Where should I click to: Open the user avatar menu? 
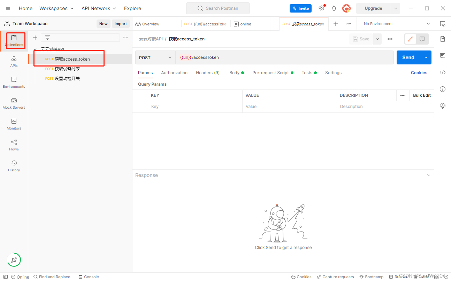point(346,8)
